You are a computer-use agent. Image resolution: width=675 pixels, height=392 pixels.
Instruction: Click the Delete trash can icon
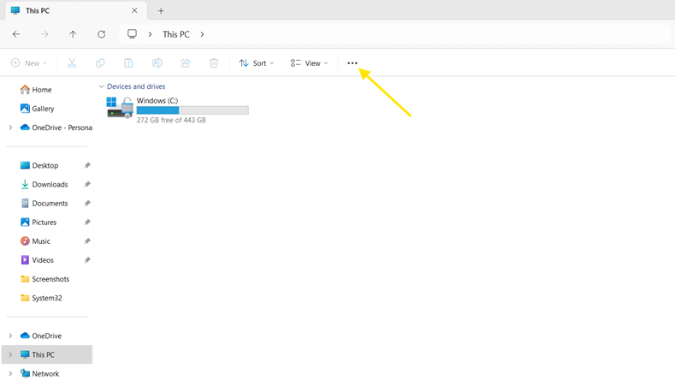pyautogui.click(x=214, y=63)
